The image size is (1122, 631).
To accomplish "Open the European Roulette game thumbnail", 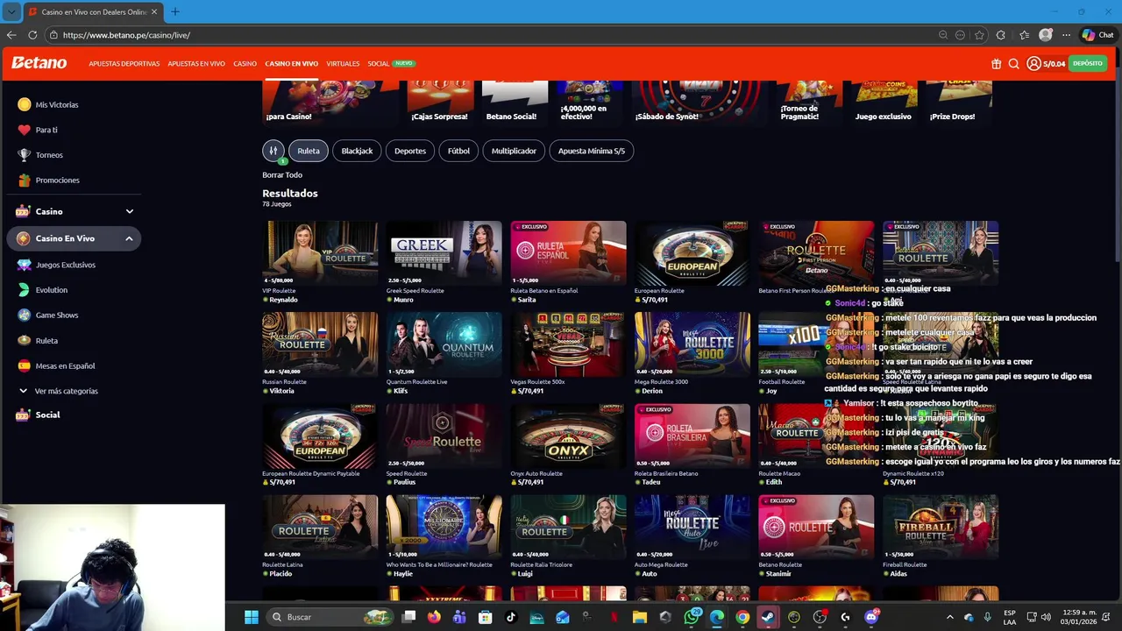I will click(692, 252).
